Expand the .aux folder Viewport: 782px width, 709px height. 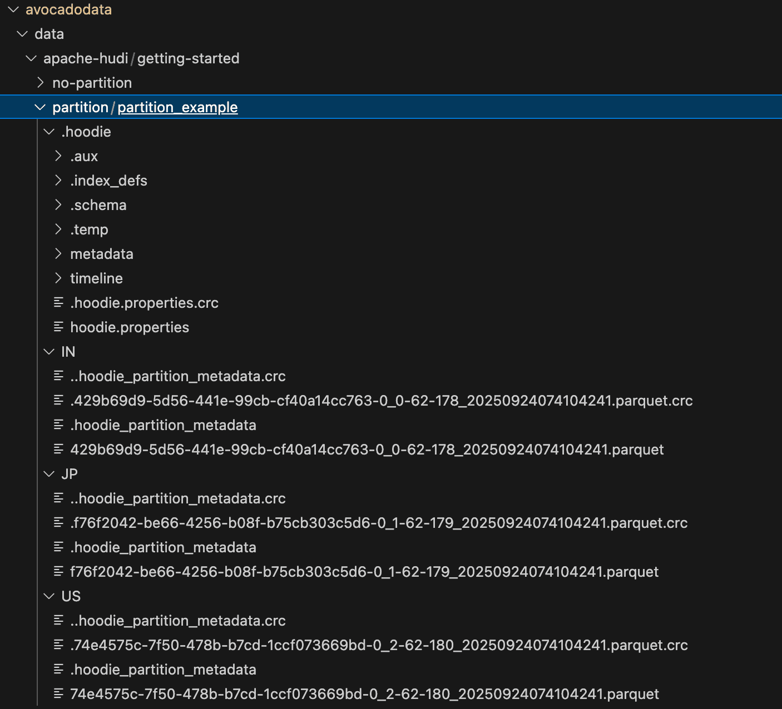click(58, 156)
